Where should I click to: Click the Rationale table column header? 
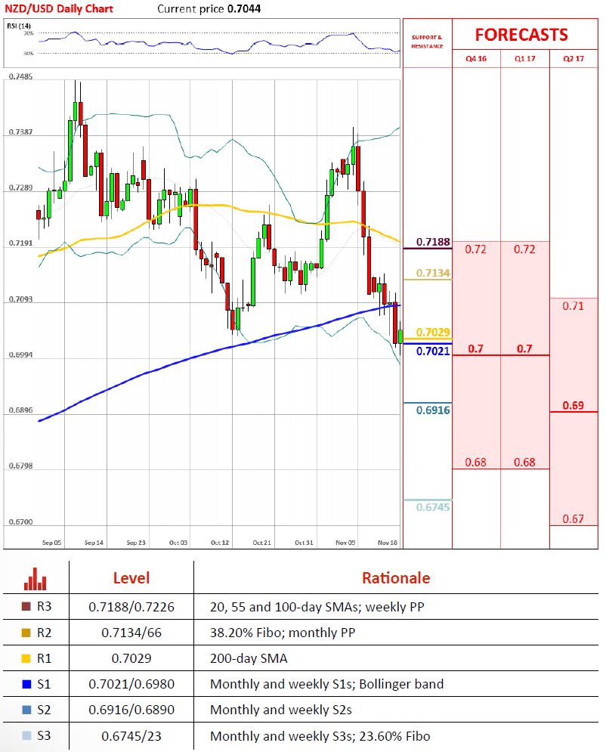point(396,578)
